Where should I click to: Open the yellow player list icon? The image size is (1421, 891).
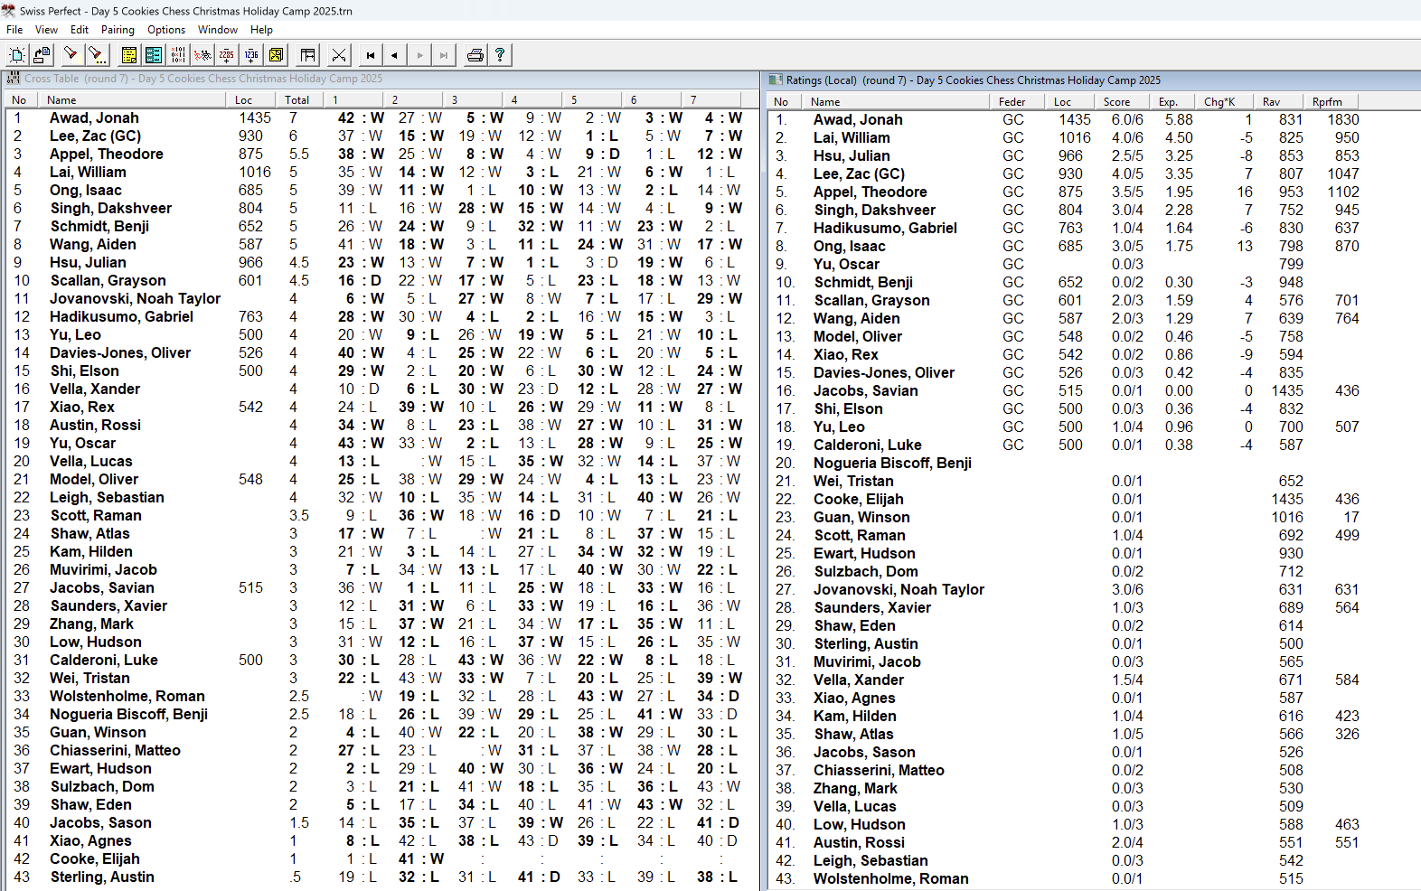pos(129,55)
